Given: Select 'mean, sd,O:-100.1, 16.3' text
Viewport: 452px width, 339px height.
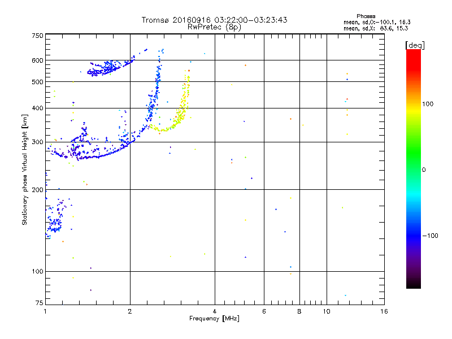Looking at the screenshot, I should pyautogui.click(x=377, y=22).
